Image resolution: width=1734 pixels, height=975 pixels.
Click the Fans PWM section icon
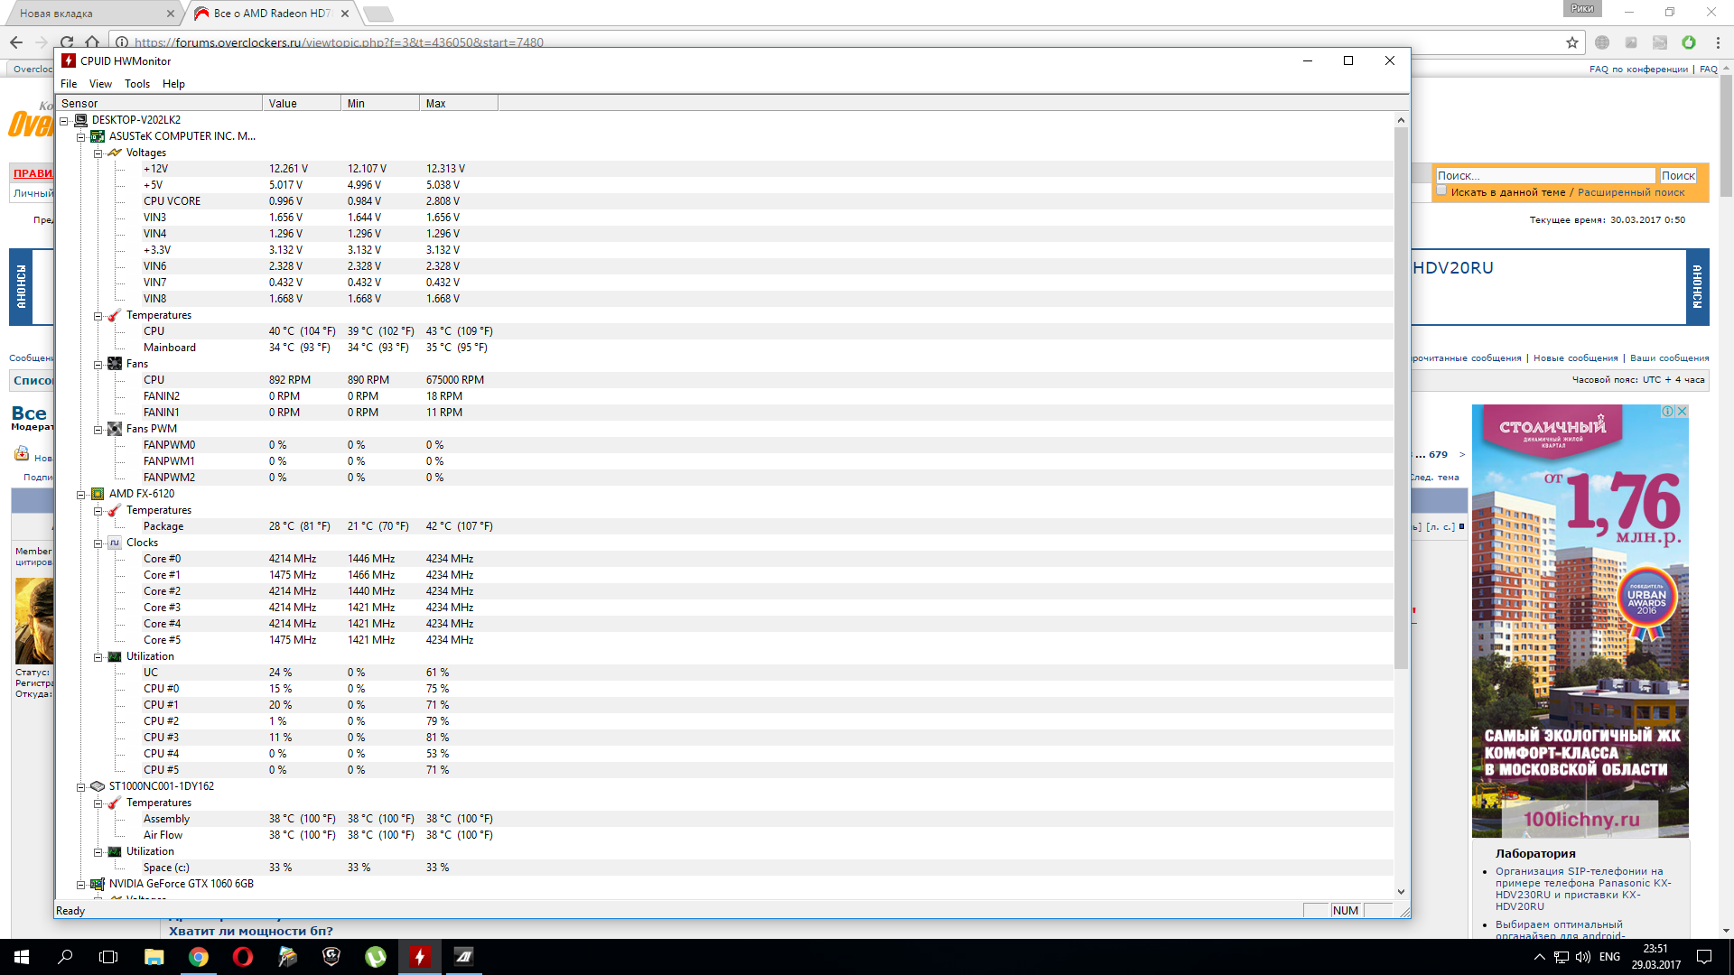[115, 429]
